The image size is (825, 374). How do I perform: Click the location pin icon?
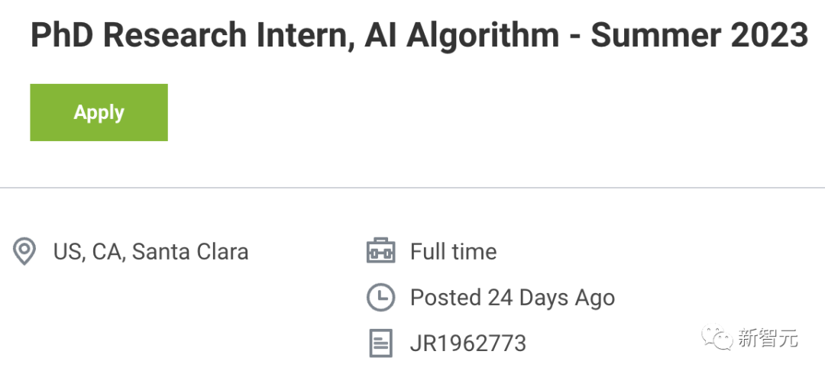(x=24, y=251)
